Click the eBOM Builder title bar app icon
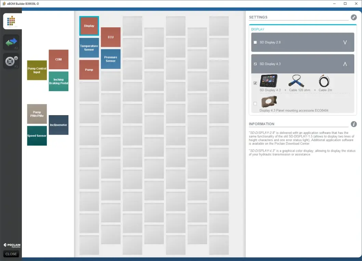 [x=4, y=4]
